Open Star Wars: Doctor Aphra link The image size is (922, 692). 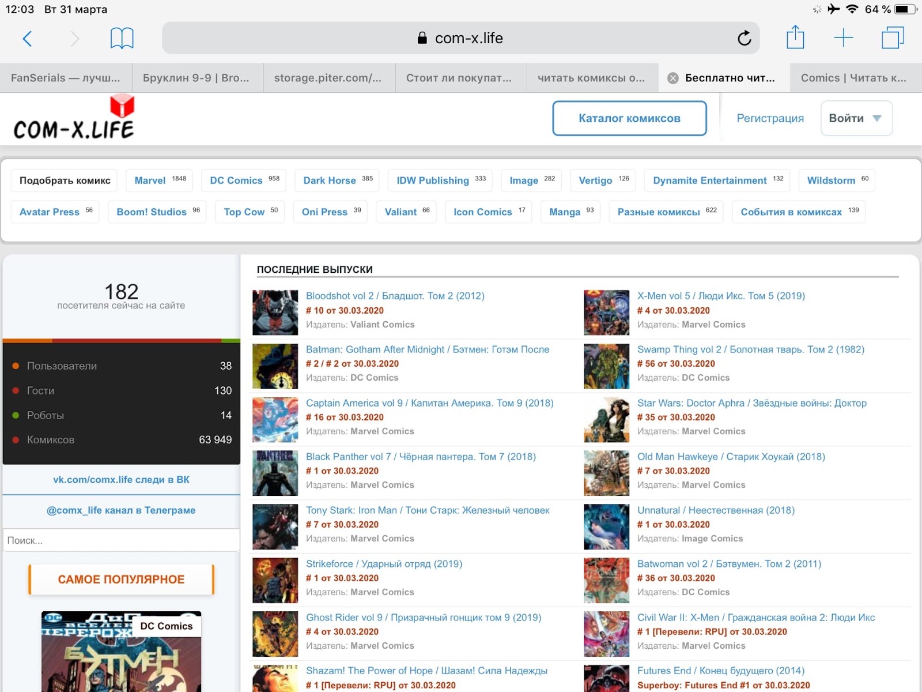(752, 403)
